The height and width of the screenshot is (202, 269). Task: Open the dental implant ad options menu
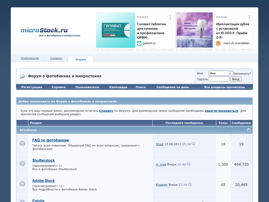pos(249,17)
